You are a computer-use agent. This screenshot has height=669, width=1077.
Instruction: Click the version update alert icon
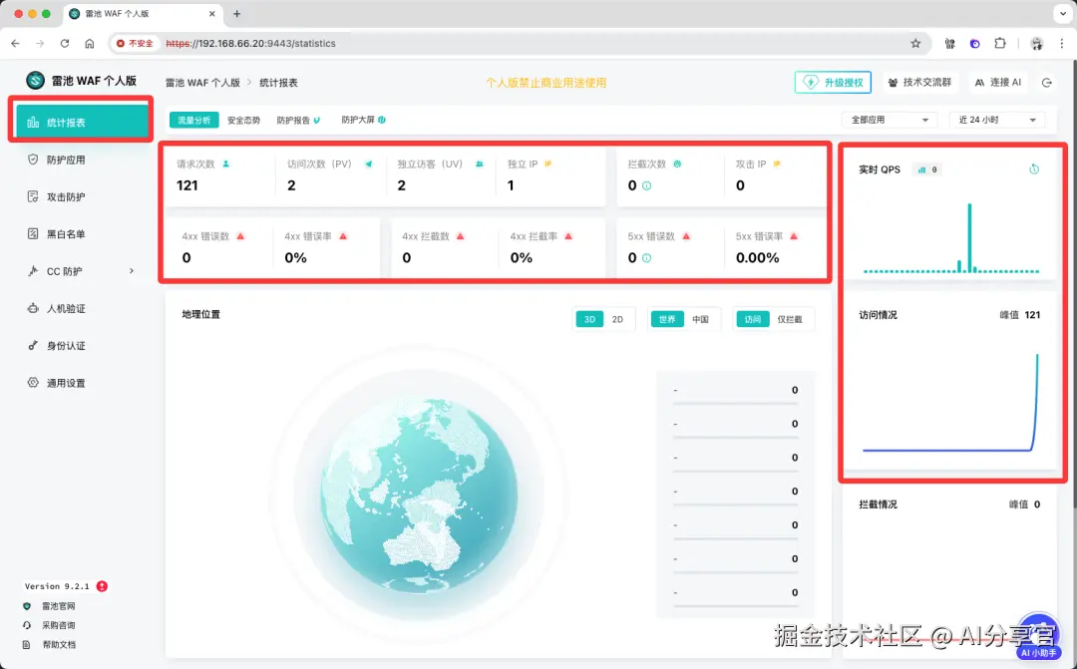(102, 586)
